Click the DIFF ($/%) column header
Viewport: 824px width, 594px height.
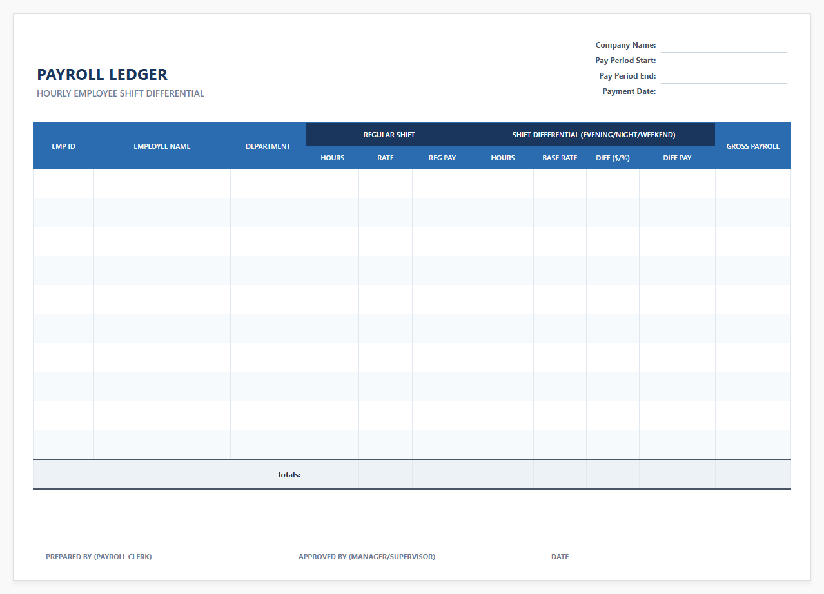(613, 158)
